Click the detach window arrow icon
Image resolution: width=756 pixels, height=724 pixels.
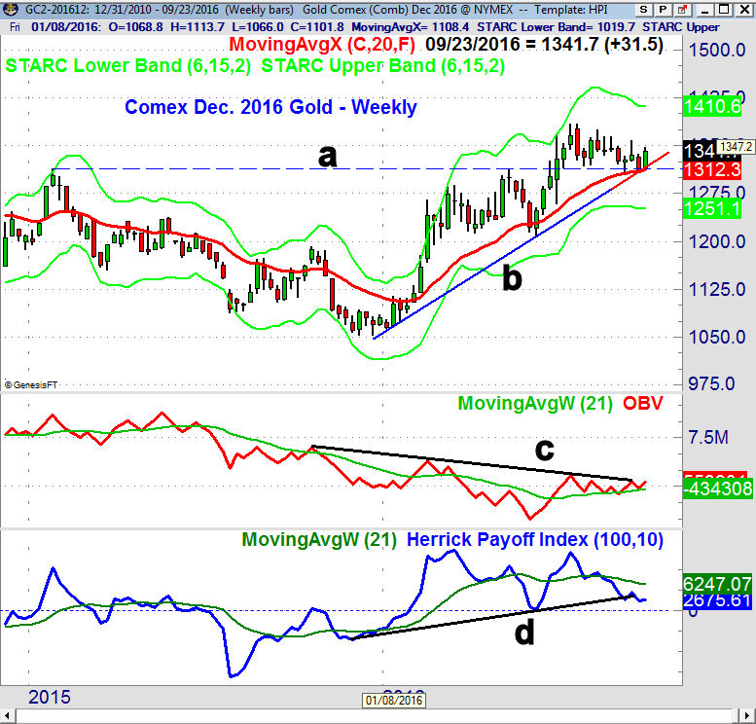pyautogui.click(x=683, y=10)
